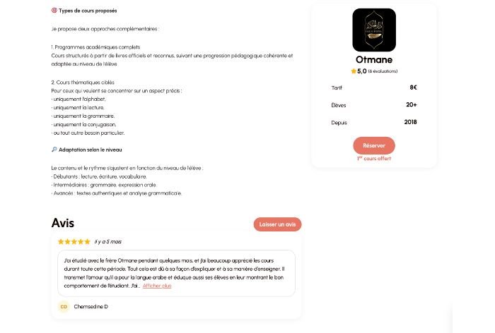This screenshot has height=333, width=495.
Task: Click the magnifier icon beside Adaptation selon le niveau
Action: tap(54, 150)
